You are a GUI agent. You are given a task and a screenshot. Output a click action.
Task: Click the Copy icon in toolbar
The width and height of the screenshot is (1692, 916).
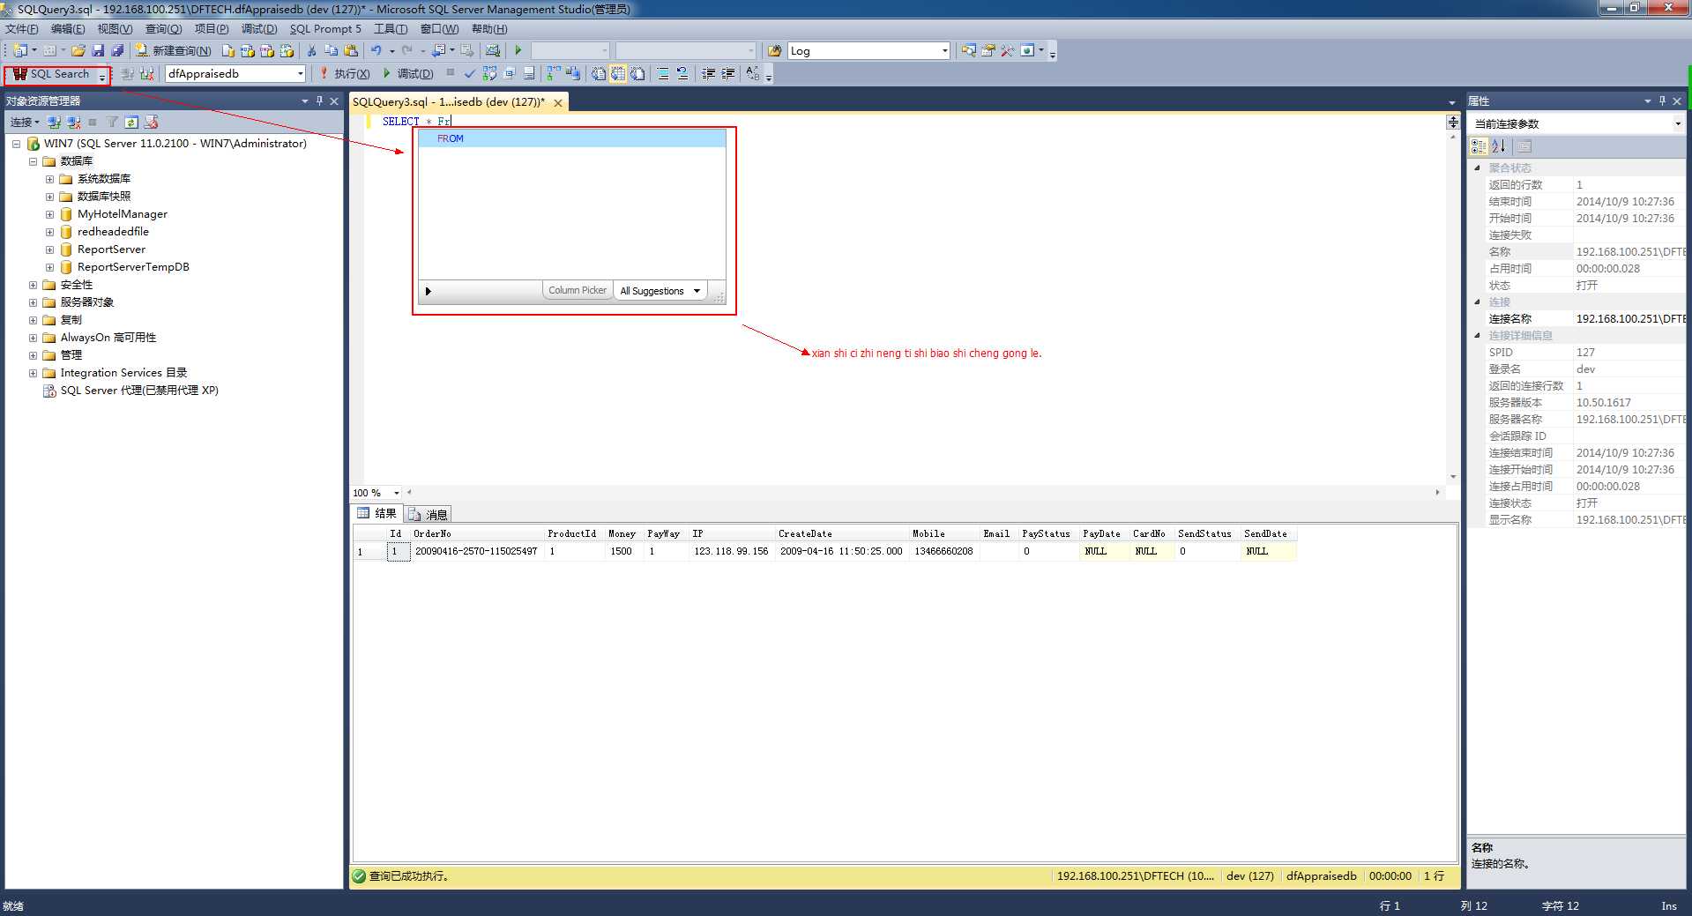pos(331,50)
